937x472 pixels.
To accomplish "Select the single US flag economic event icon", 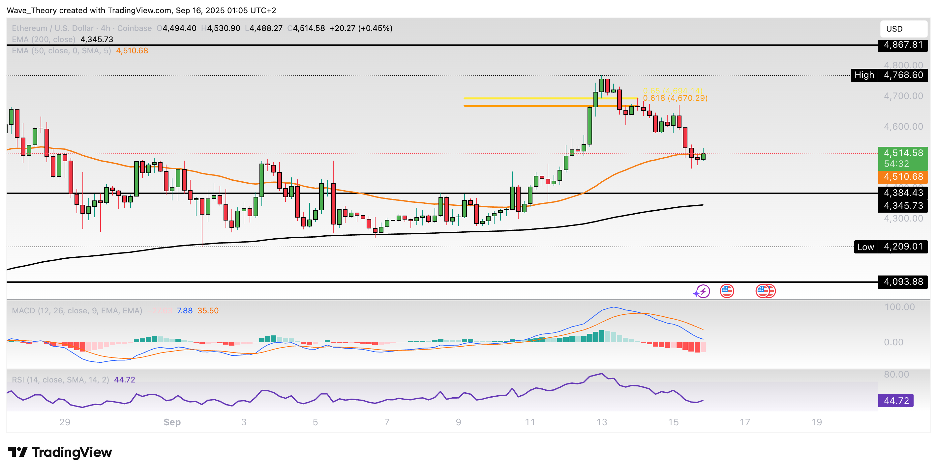I will point(727,290).
